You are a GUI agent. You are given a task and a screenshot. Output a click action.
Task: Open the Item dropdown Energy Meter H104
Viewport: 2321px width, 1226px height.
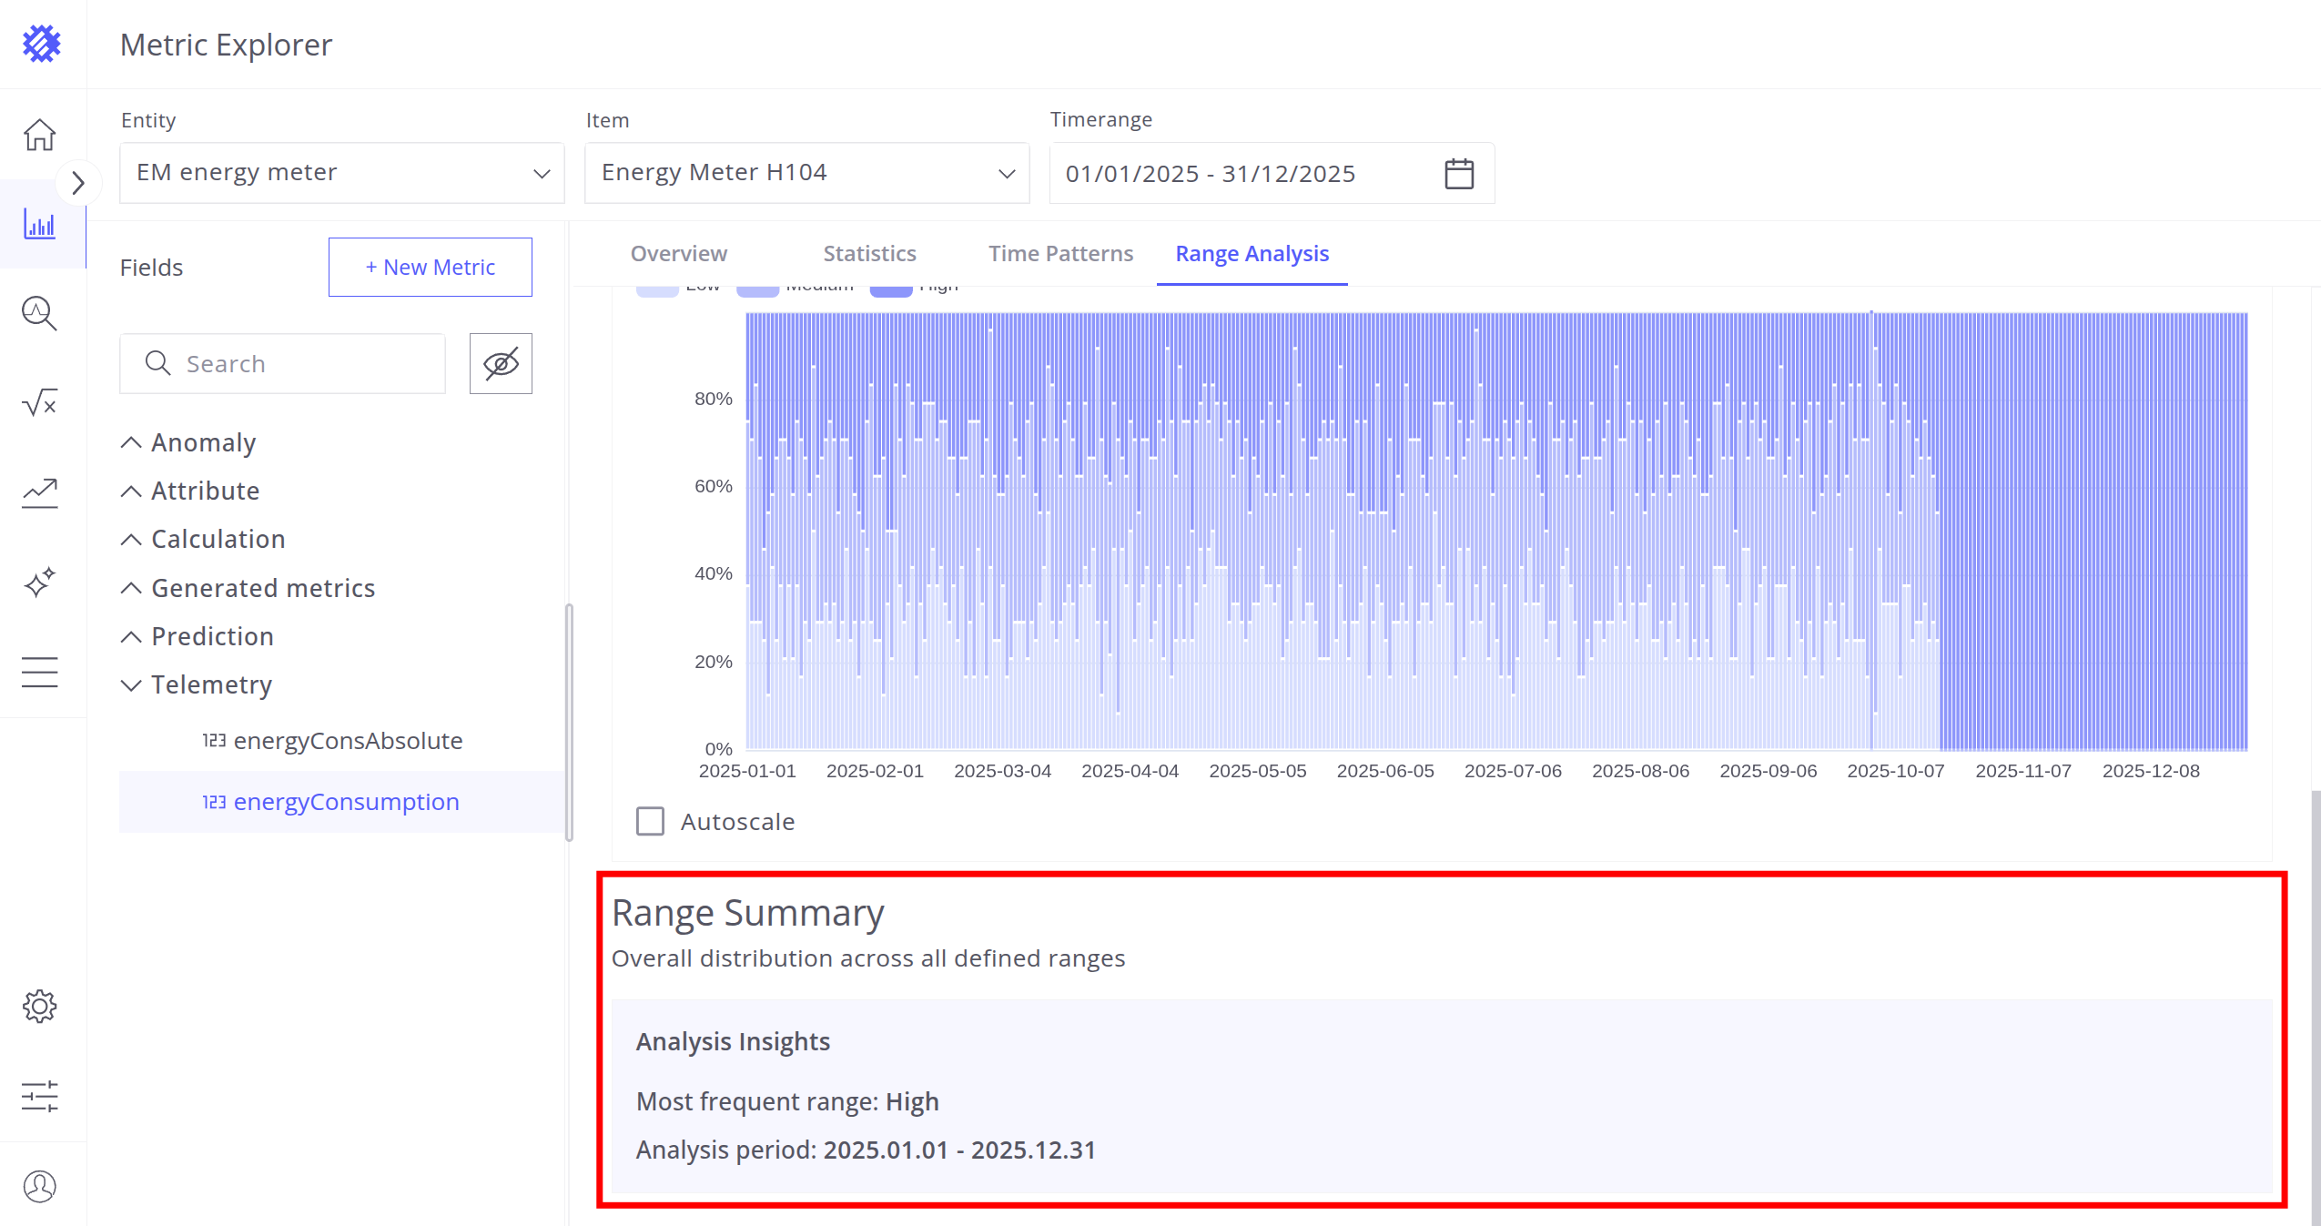click(806, 173)
